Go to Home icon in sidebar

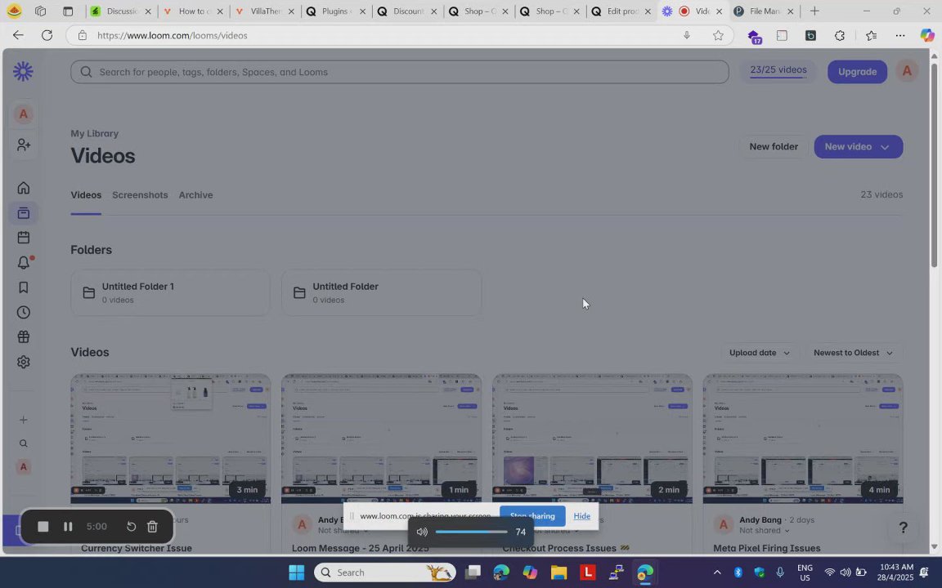click(x=24, y=188)
